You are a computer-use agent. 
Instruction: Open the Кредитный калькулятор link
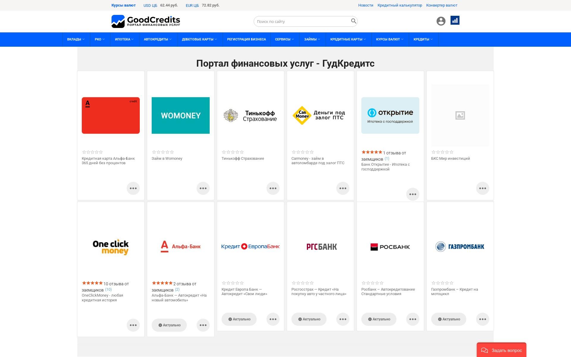point(400,5)
